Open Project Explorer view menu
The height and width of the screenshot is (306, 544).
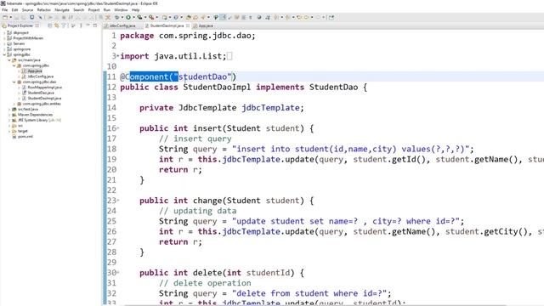(x=81, y=25)
